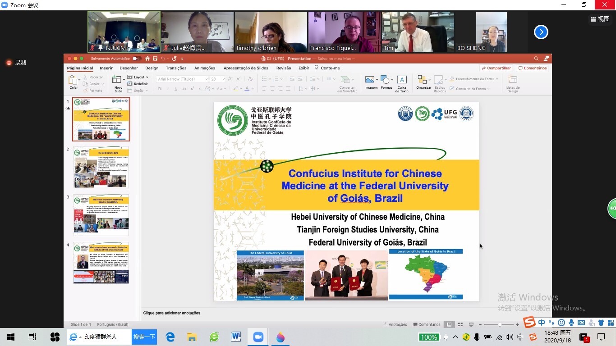
Task: Click the Undo arrow icon
Action: (x=163, y=59)
